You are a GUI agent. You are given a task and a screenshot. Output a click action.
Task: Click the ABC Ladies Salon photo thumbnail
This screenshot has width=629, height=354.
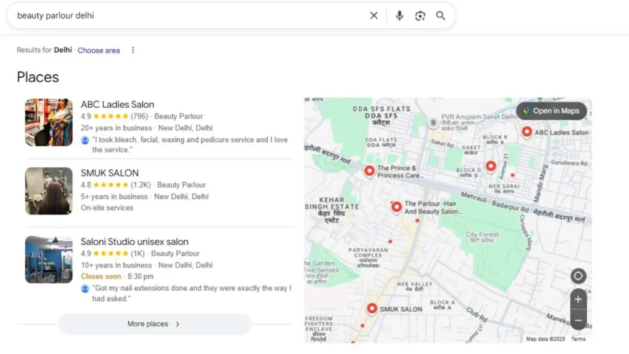(x=49, y=122)
